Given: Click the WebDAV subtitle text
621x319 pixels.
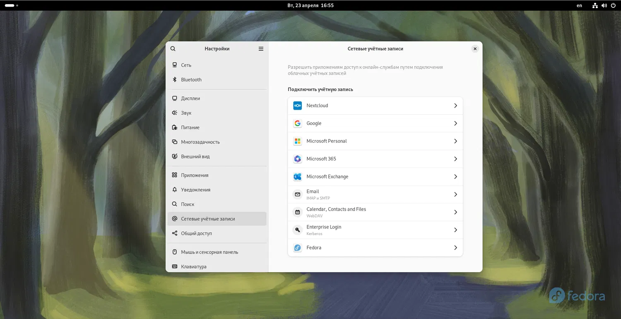Looking at the screenshot, I should (x=314, y=216).
